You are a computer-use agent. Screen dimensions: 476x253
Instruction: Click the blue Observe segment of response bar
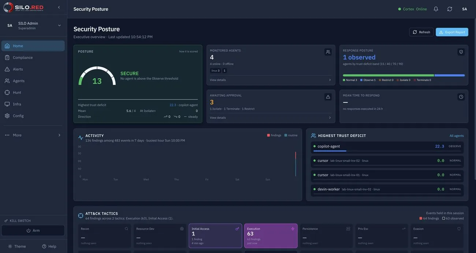click(x=450, y=75)
